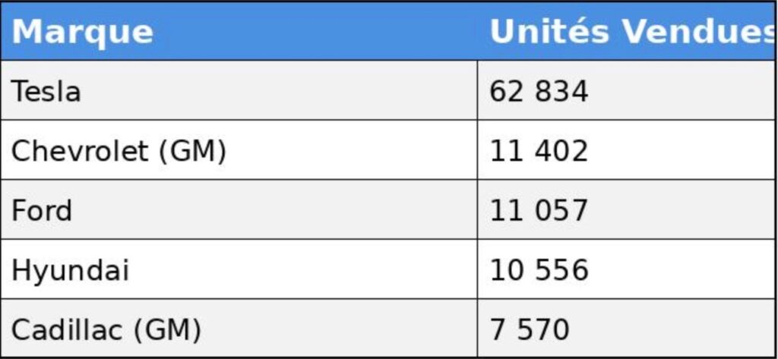Image resolution: width=778 pixels, height=359 pixels.
Task: Select the Tesla brand cell
Action: (x=46, y=91)
